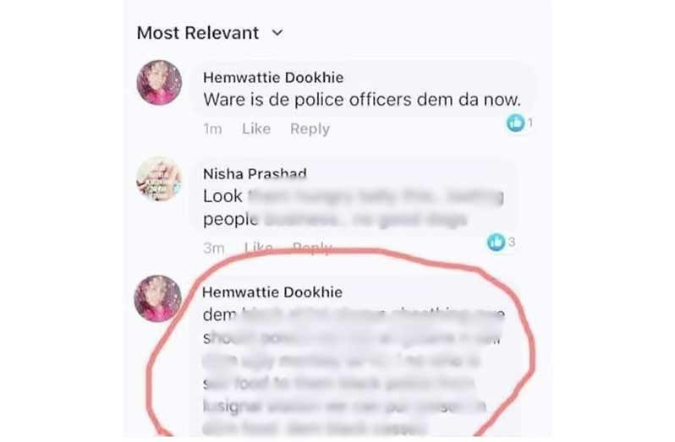Click thumbs-up reaction icon showing 1
Image resolution: width=675 pixels, height=442 pixels.
[515, 123]
